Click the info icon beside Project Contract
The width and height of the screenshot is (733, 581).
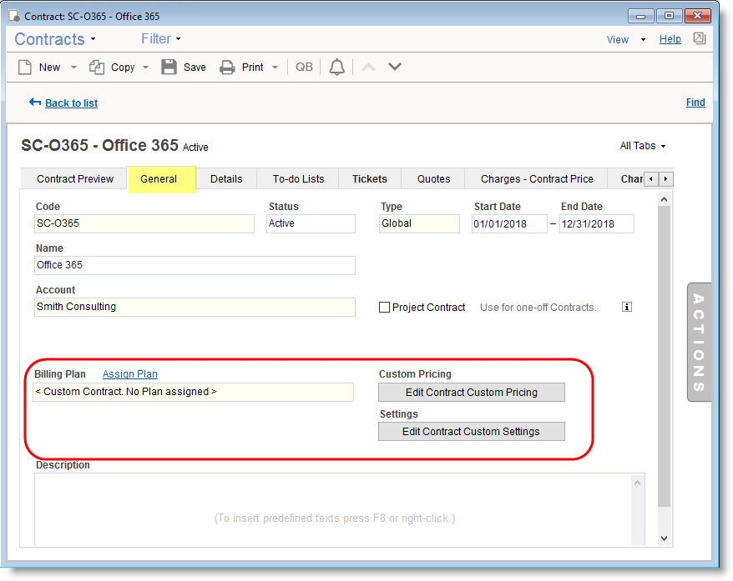click(627, 307)
